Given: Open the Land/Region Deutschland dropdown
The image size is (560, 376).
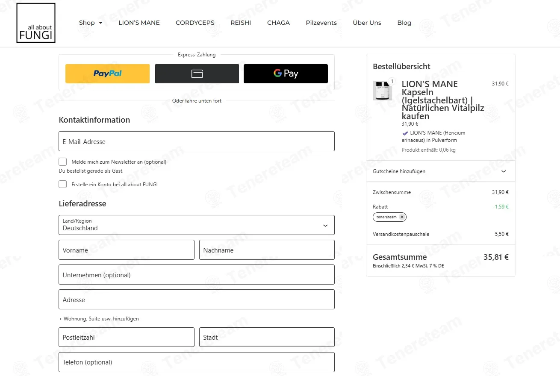Looking at the screenshot, I should point(197,225).
